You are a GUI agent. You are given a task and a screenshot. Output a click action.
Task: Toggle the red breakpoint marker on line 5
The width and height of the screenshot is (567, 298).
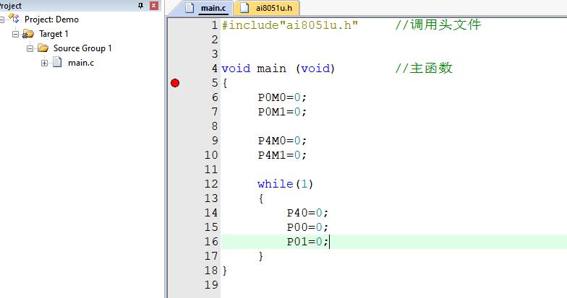pyautogui.click(x=175, y=83)
